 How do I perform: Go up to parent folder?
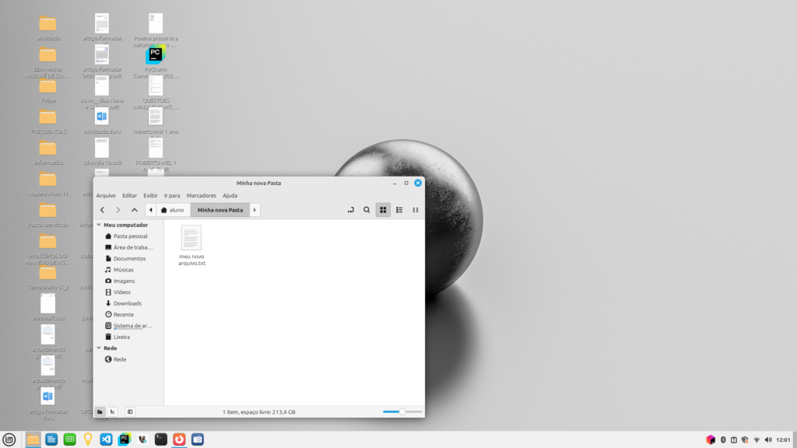click(134, 210)
